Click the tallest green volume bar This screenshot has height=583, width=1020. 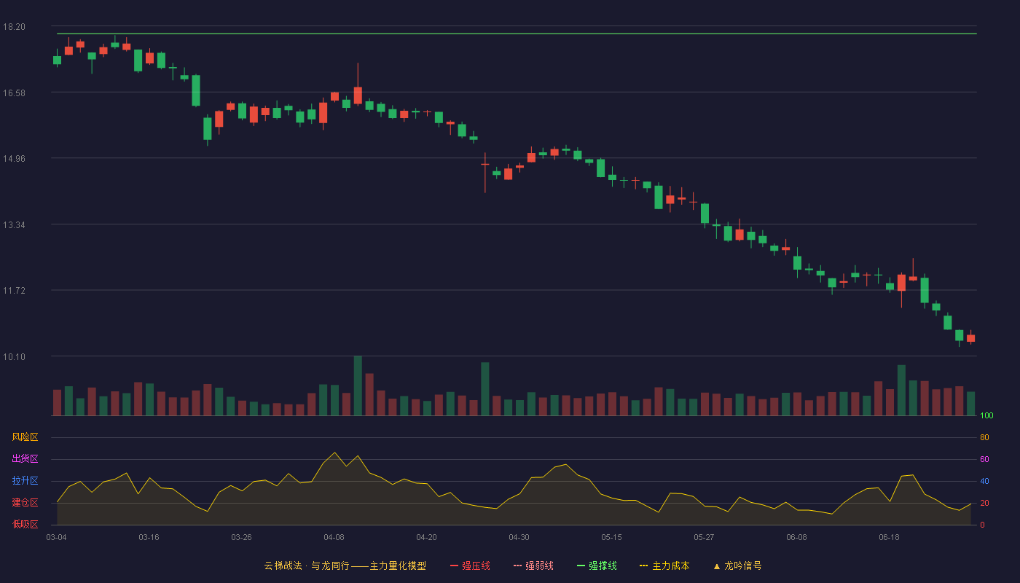coord(358,386)
